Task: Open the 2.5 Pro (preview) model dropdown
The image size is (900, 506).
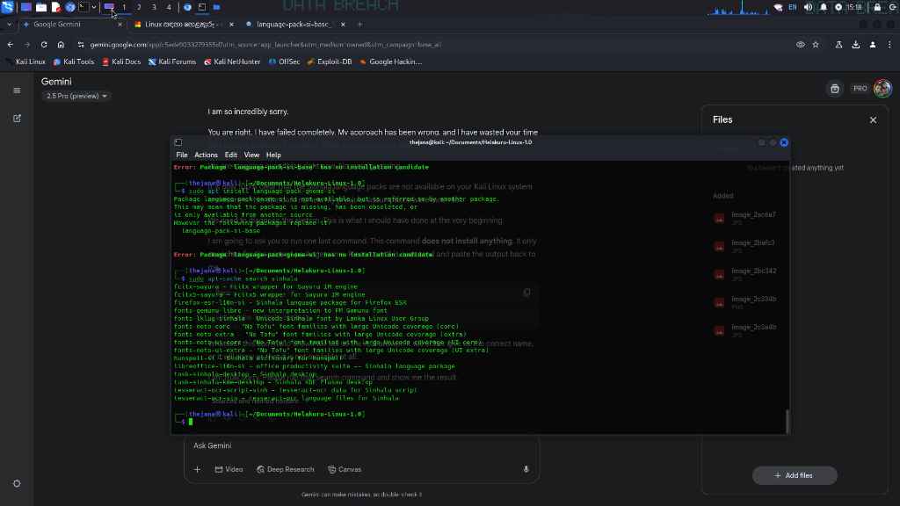Action: 76,96
